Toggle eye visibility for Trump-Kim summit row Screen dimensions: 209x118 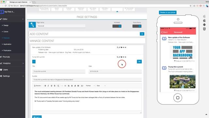123,57
